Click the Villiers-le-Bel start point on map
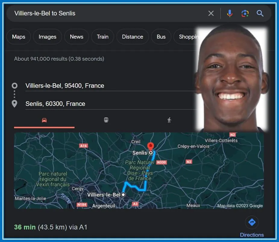Screen dimensions: 279x242 pyautogui.click(x=123, y=195)
